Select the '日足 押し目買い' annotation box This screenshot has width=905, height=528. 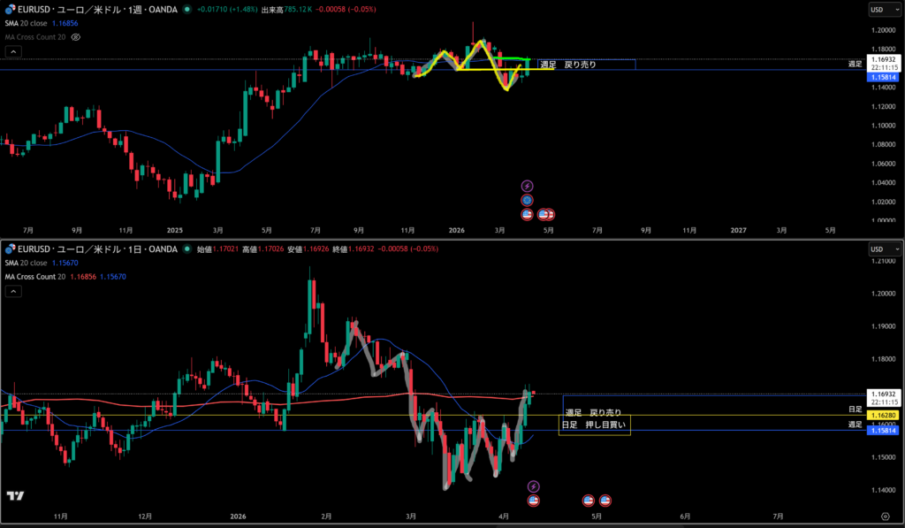click(x=594, y=425)
